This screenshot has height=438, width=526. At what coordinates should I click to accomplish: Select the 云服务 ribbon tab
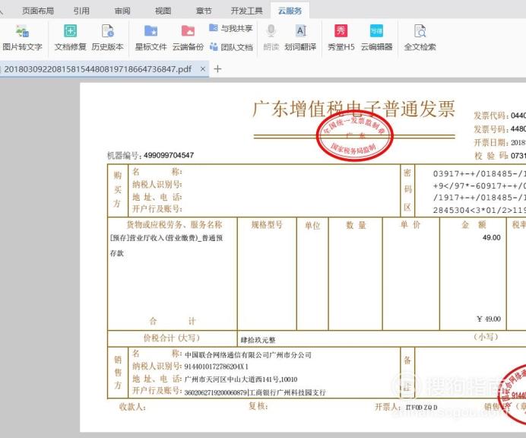coord(290,11)
